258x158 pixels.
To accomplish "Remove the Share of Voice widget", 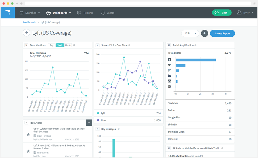I will (97, 45).
